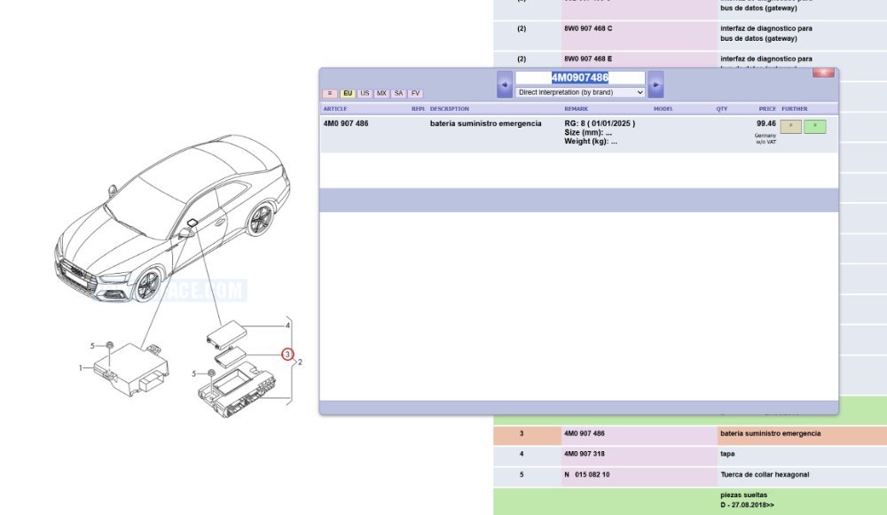Close the part lookup popup

click(x=823, y=73)
